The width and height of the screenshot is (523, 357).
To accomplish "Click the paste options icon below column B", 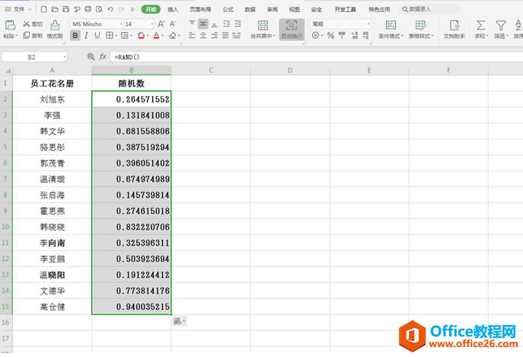I will click(x=179, y=321).
